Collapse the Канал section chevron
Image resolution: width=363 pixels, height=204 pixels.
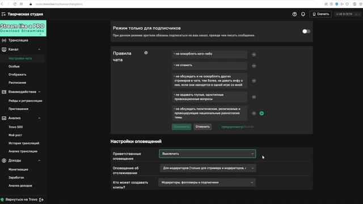pos(39,49)
